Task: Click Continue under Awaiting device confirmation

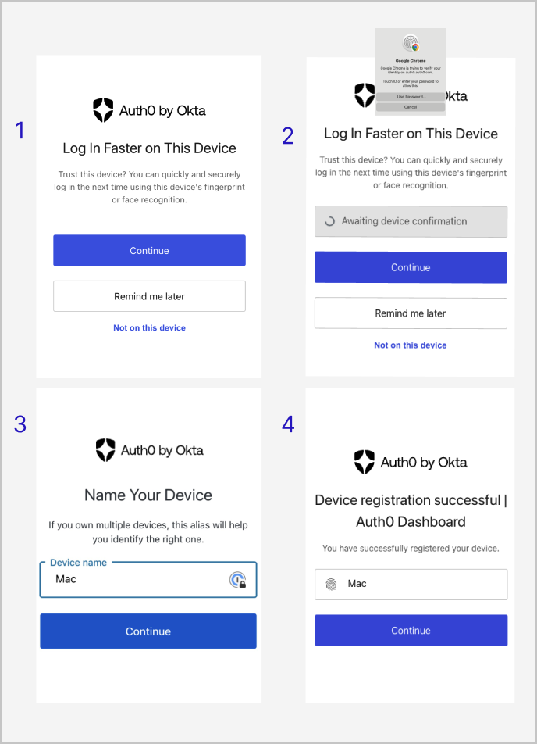Action: [x=411, y=267]
